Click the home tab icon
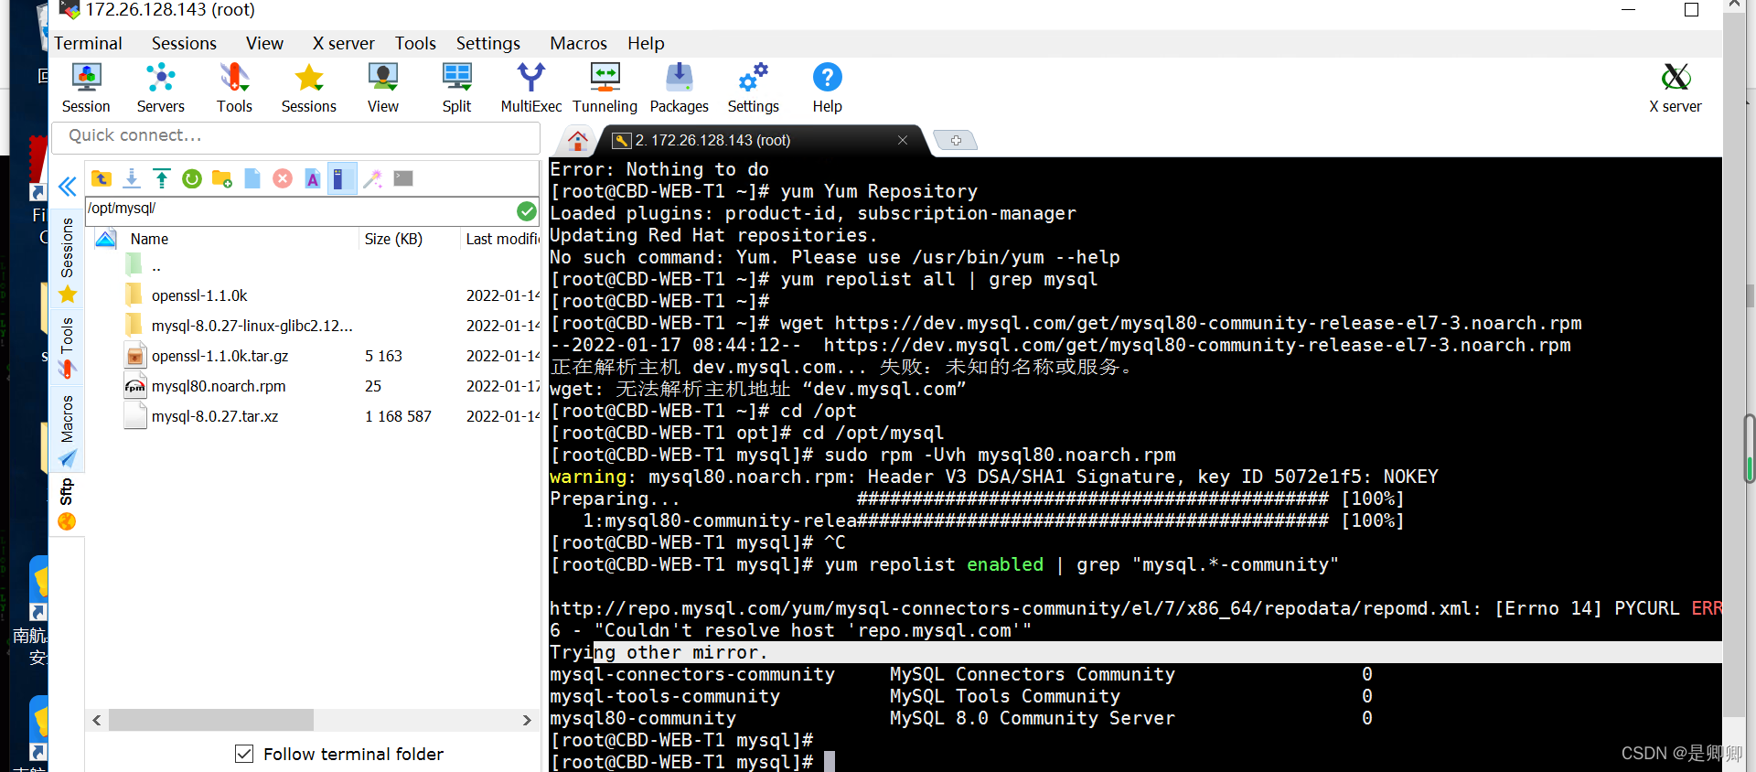This screenshot has width=1756, height=772. [577, 140]
